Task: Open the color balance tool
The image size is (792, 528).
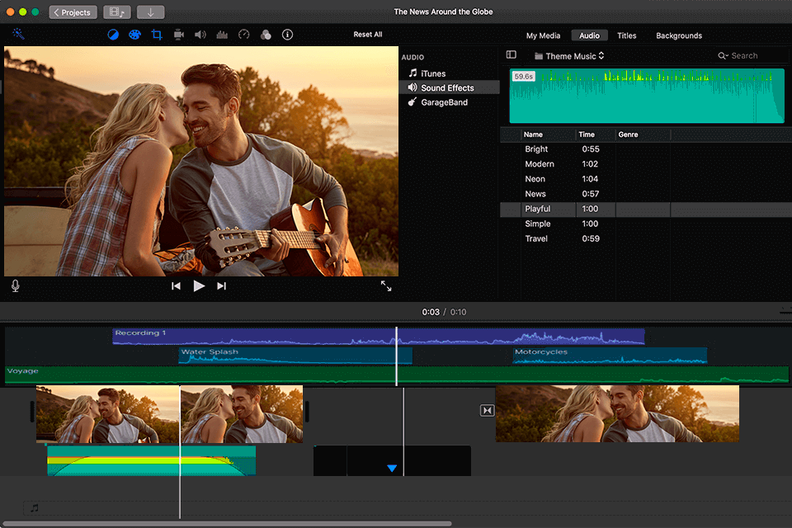Action: coord(113,35)
